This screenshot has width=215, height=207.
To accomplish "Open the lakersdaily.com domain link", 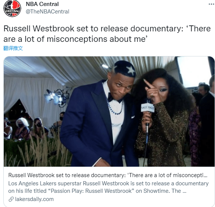I will point(34,199).
